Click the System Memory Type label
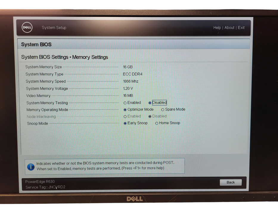The height and width of the screenshot is (208, 278). [x=44, y=74]
